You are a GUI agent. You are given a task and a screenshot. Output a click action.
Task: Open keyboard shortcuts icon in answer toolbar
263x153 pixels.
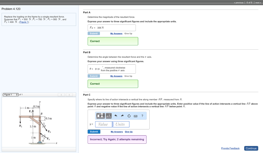136,116
